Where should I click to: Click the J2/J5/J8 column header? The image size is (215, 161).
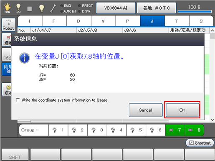pyautogui.click(x=99, y=30)
